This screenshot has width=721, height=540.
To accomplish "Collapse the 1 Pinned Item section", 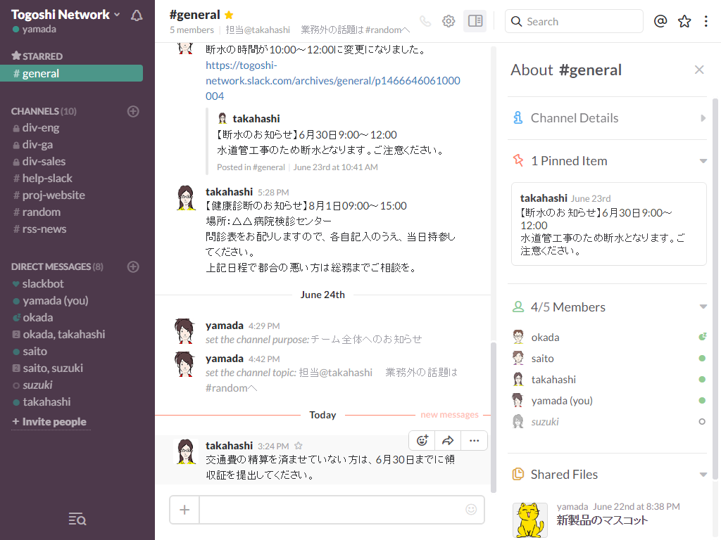I will (x=607, y=161).
